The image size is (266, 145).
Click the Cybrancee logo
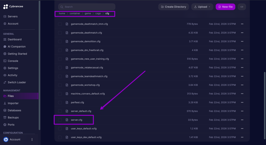6,7
